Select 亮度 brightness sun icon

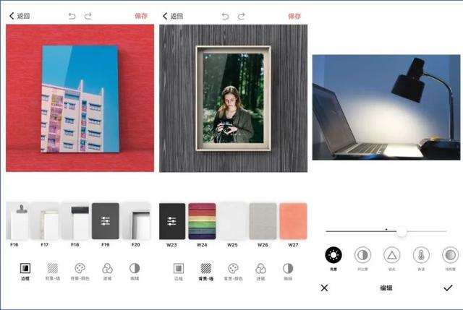point(334,255)
